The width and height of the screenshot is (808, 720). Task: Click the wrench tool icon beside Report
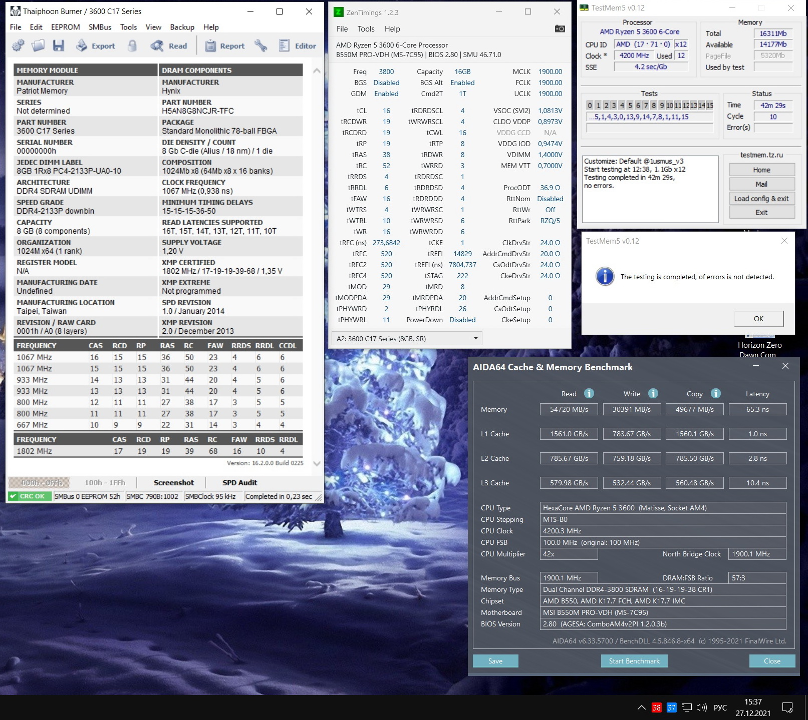[260, 46]
